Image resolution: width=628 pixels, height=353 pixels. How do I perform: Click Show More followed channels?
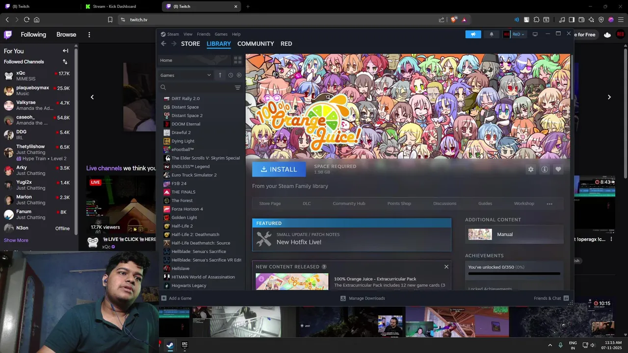[16, 240]
